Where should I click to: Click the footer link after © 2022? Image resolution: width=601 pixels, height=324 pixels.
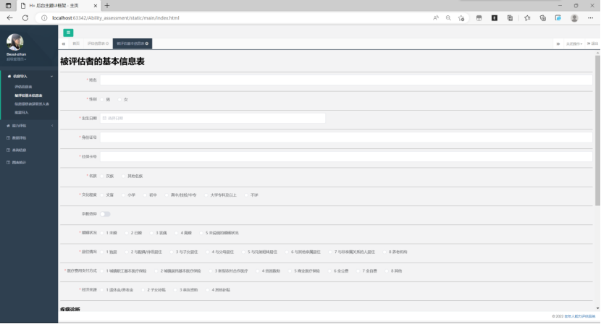click(x=580, y=316)
